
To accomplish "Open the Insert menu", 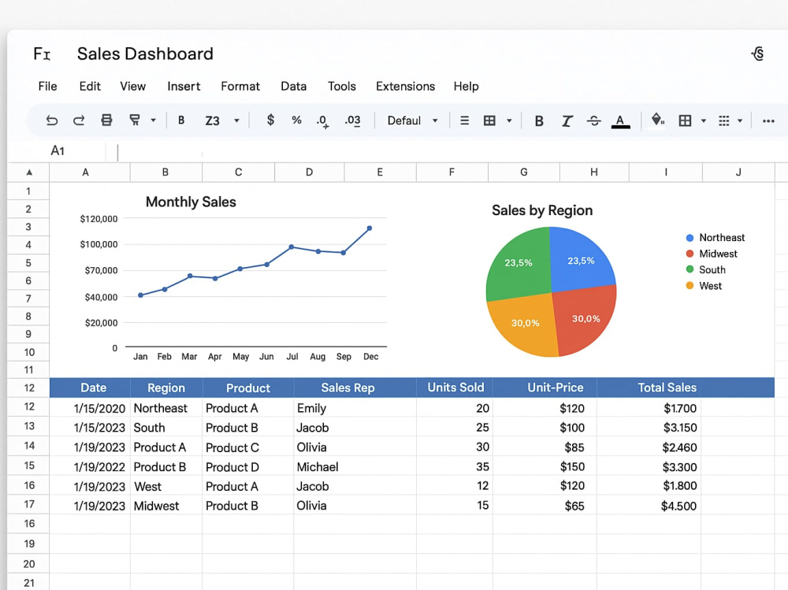I will [x=184, y=87].
